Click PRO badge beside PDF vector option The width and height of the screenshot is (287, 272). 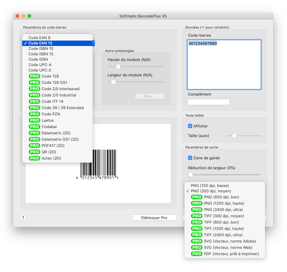pyautogui.click(x=197, y=254)
